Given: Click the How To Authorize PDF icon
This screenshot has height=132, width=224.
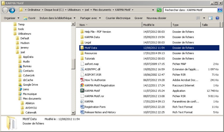Looking at the screenshot, I should [82, 80].
